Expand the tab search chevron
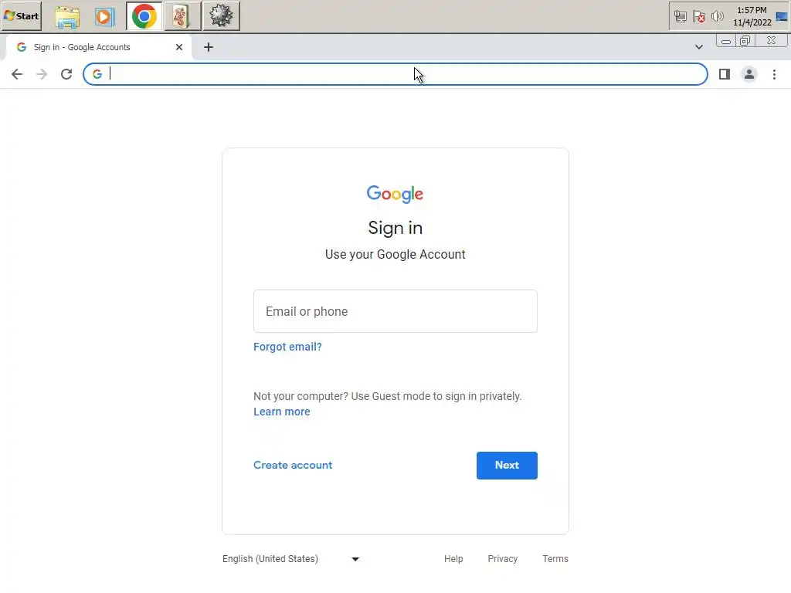Image resolution: width=791 pixels, height=593 pixels. point(698,47)
